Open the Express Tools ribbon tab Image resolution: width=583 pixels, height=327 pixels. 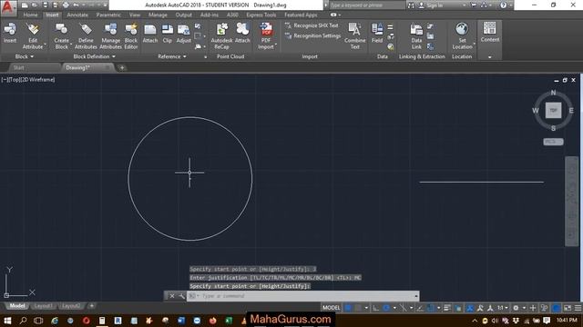coord(261,15)
